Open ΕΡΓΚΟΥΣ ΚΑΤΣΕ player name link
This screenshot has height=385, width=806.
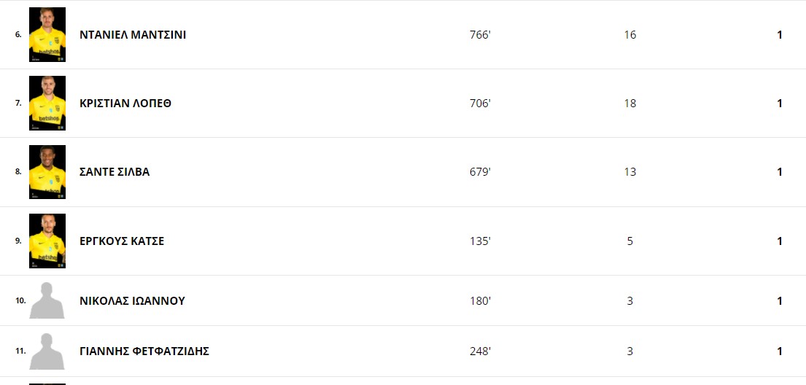[x=122, y=241]
